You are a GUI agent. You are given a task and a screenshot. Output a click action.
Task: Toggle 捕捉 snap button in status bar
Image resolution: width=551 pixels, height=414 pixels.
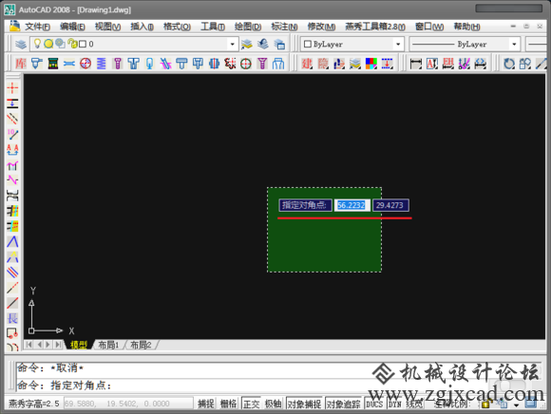205,405
